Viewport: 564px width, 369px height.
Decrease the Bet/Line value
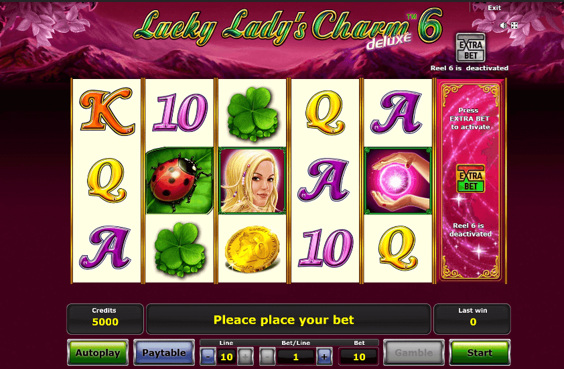[267, 356]
